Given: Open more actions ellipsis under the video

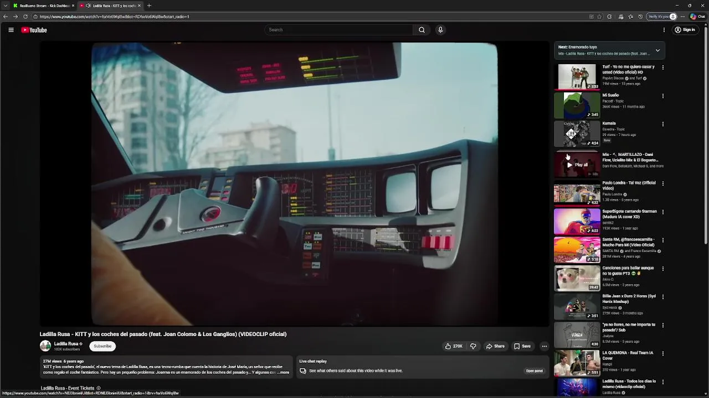Looking at the screenshot, I should click(x=544, y=346).
